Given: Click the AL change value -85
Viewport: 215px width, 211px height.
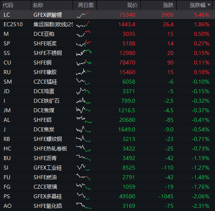Looking at the screenshot, I should 169,120.
